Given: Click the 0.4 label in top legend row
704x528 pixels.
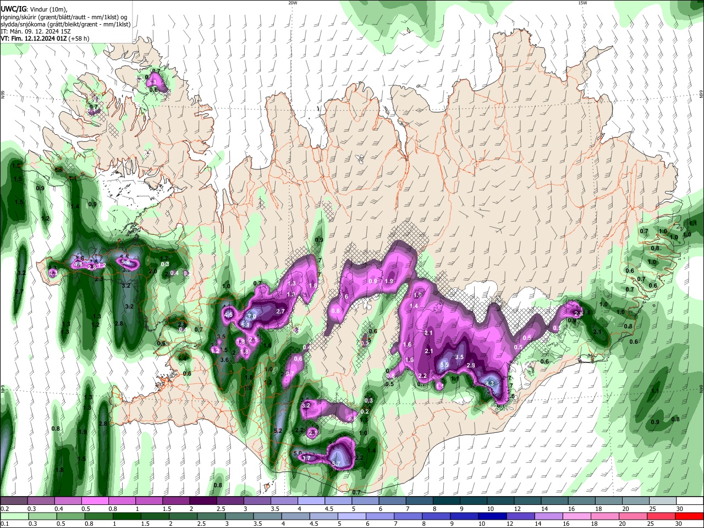Looking at the screenshot, I should tap(58, 509).
